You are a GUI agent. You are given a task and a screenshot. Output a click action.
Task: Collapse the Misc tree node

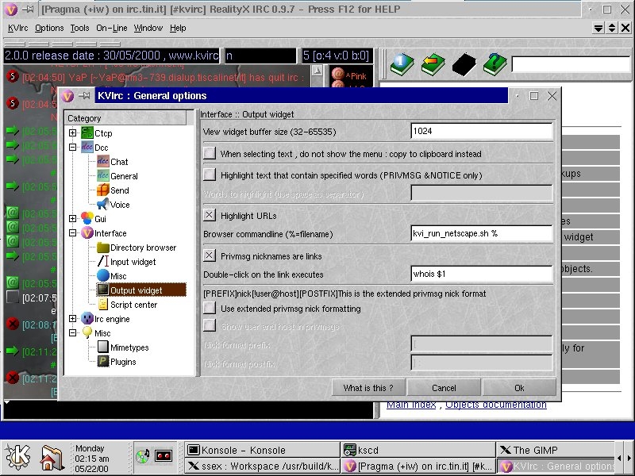click(72, 332)
